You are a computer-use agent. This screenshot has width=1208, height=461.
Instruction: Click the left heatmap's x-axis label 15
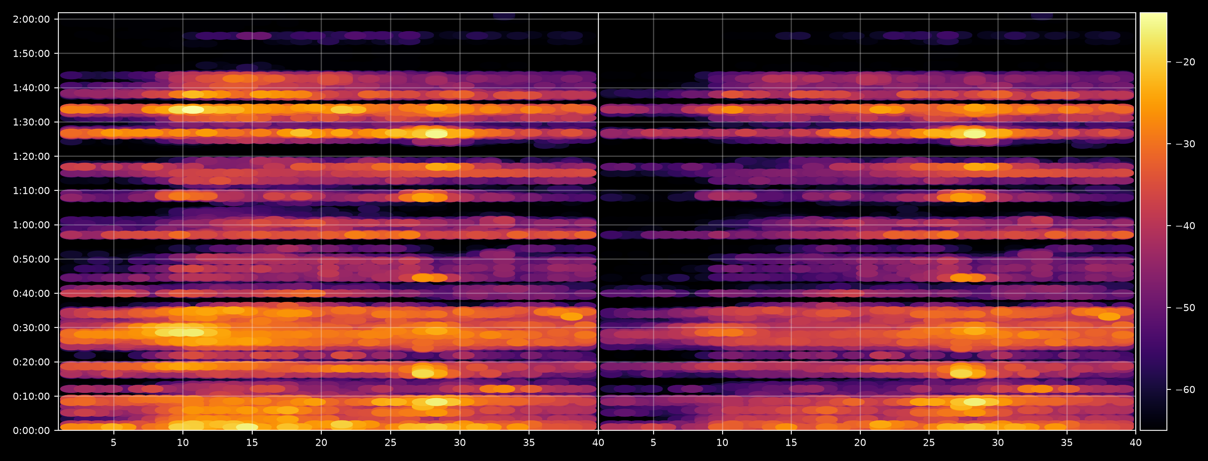click(x=252, y=442)
